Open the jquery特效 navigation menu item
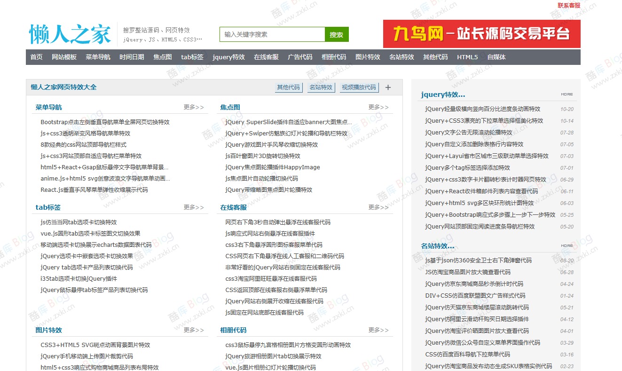 tap(228, 57)
